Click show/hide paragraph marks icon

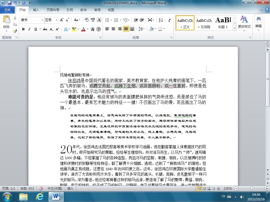(170, 20)
